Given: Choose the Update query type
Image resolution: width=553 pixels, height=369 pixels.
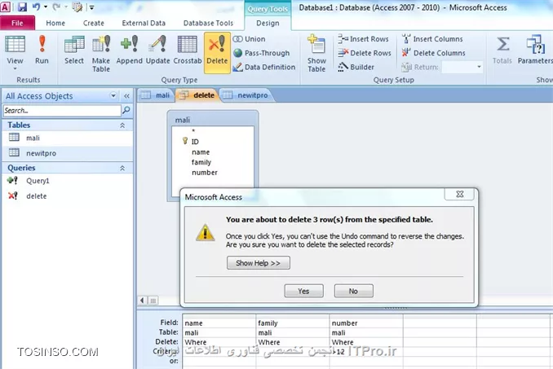Looking at the screenshot, I should [x=157, y=50].
